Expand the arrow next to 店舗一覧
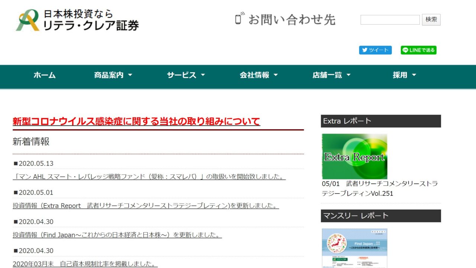 coord(349,75)
